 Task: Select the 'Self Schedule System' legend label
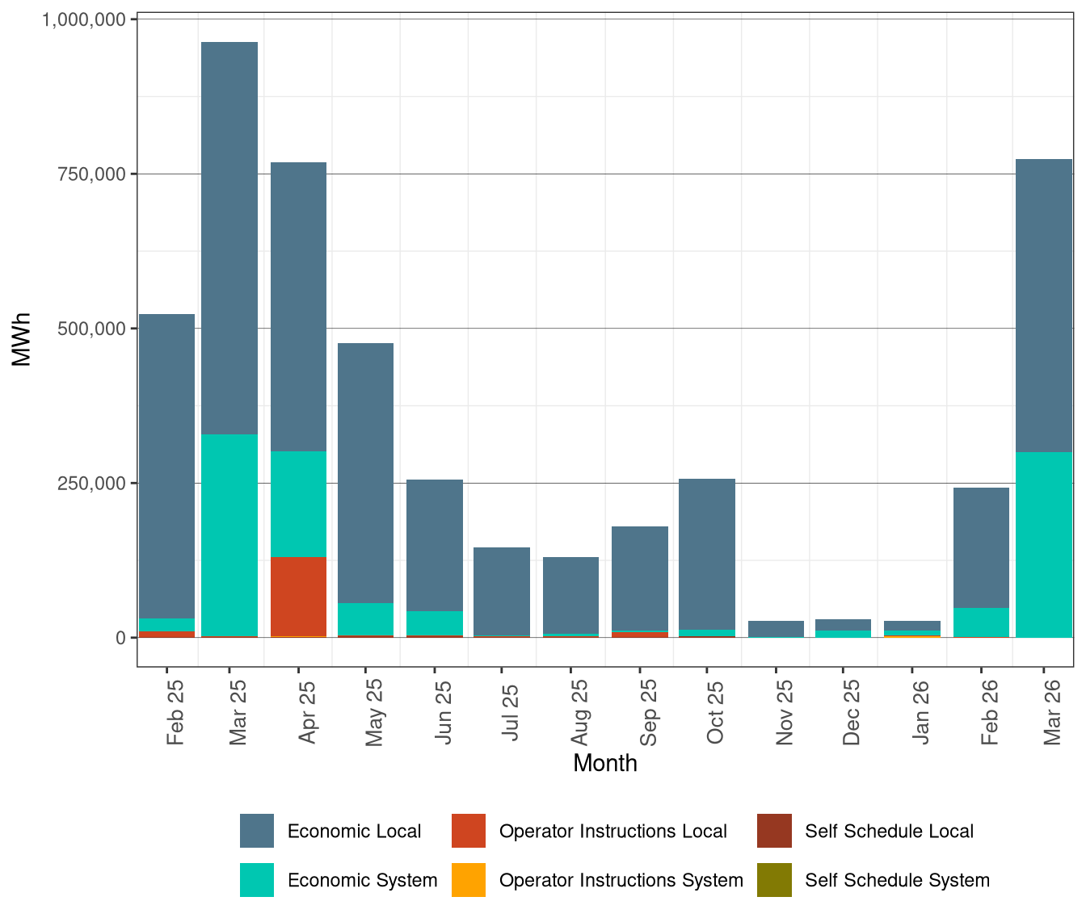pos(897,881)
